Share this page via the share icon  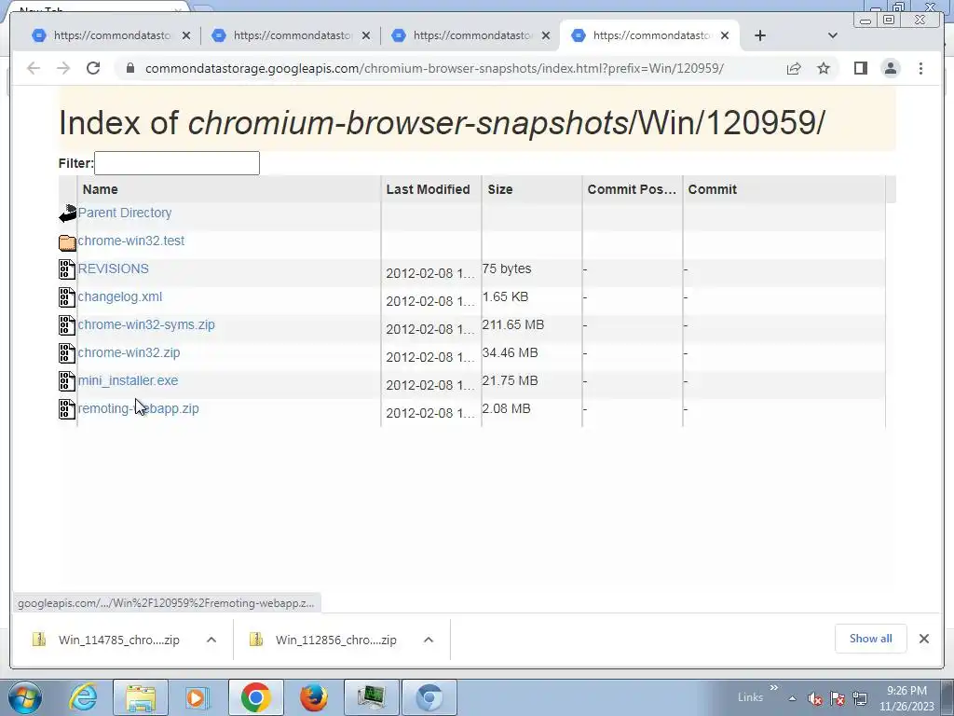[x=794, y=68]
